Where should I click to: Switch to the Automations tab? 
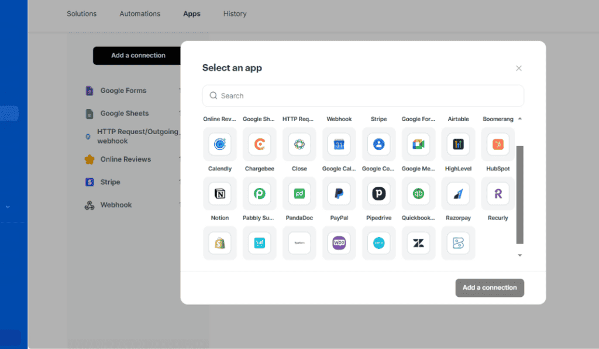(140, 13)
